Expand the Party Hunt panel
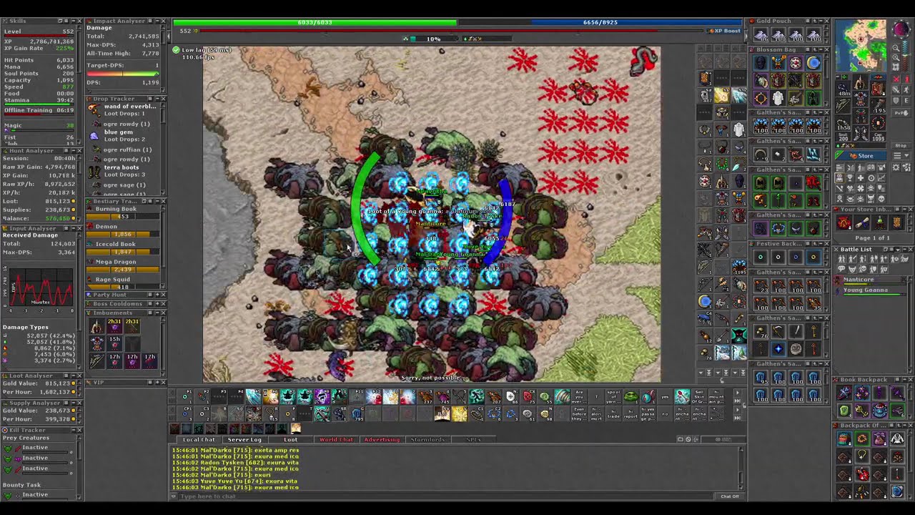This screenshot has width=915, height=515. 157,295
